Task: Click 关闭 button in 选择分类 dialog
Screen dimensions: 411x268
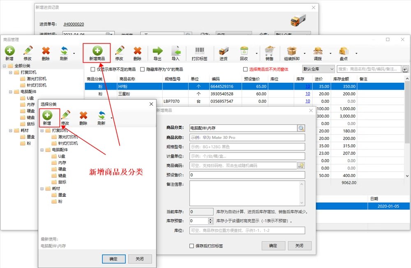Action: coord(140,259)
